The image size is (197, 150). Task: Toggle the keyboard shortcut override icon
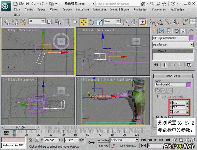tap(142, 22)
